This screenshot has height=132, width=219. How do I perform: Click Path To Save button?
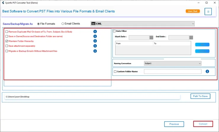point(200,96)
